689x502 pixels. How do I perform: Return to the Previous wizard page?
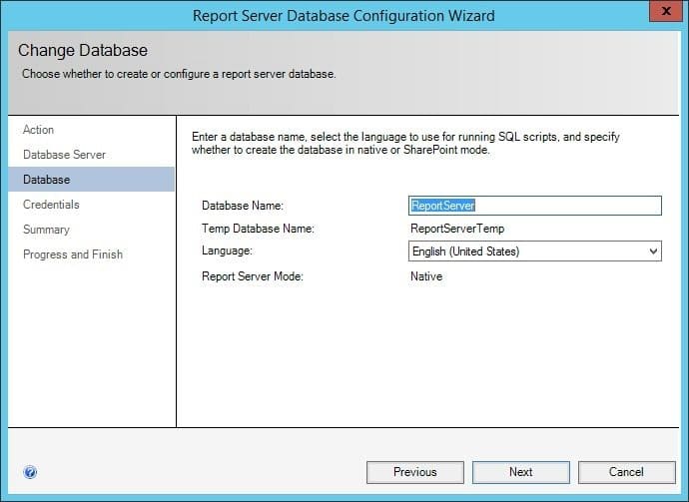click(x=414, y=472)
